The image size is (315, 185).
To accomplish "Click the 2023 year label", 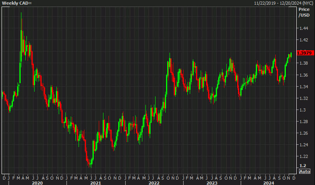I will 212,183.
